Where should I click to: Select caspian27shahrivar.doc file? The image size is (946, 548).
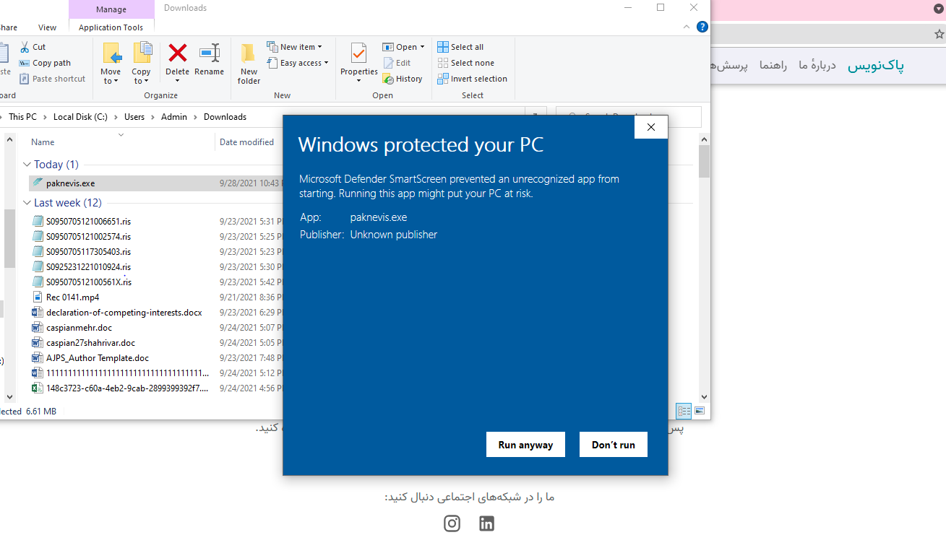click(x=84, y=343)
